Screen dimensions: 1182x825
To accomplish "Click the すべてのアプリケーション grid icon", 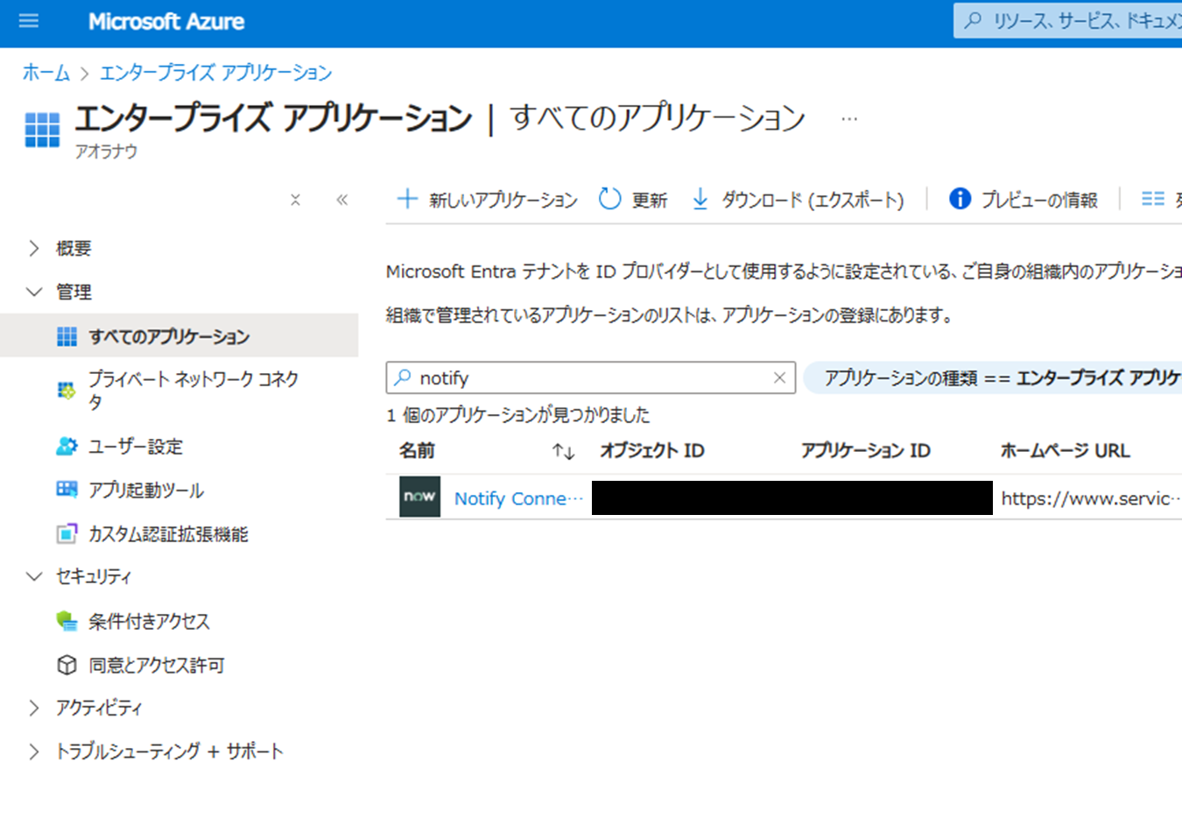I will coord(67,336).
